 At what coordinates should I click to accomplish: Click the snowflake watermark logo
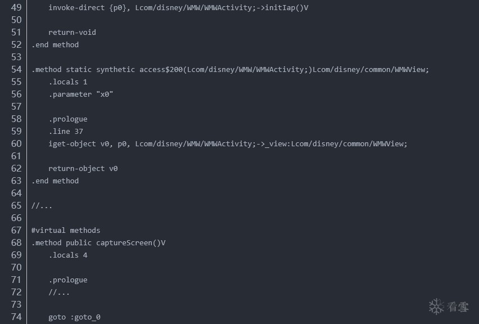pyautogui.click(x=436, y=307)
